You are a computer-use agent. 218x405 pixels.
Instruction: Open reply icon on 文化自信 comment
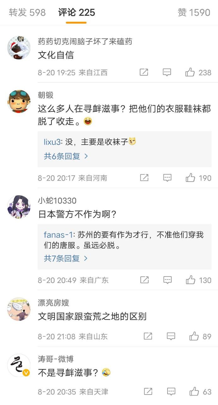click(167, 72)
